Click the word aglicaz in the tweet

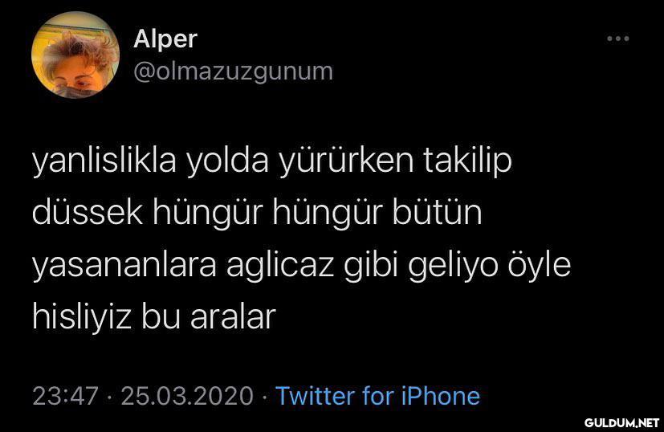click(x=280, y=266)
